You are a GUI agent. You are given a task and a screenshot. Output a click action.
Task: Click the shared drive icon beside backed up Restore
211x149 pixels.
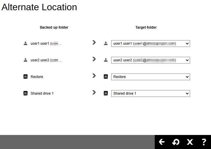[x=25, y=77]
